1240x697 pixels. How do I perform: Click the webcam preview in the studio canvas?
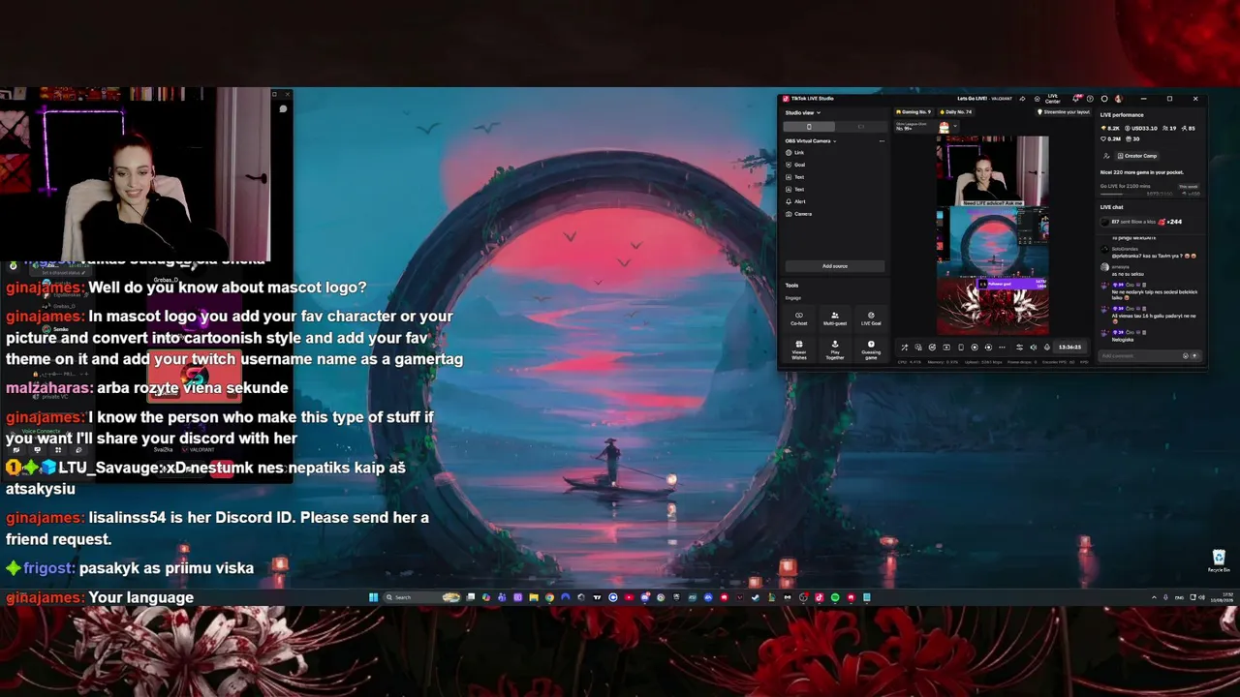tap(992, 171)
